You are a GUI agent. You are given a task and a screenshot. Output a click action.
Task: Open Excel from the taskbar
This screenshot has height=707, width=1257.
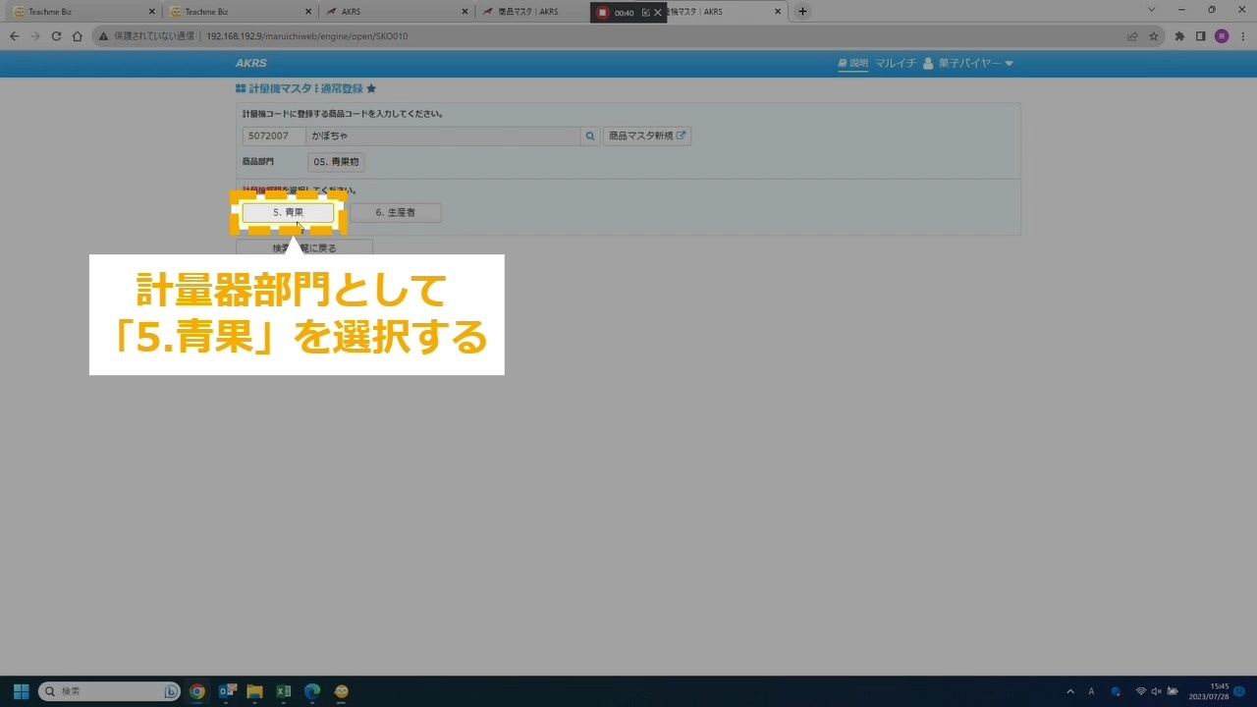(x=283, y=691)
